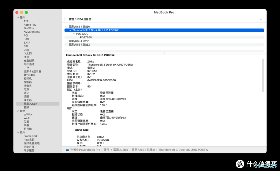Select 同步服务 in the sidebar

click(29, 151)
